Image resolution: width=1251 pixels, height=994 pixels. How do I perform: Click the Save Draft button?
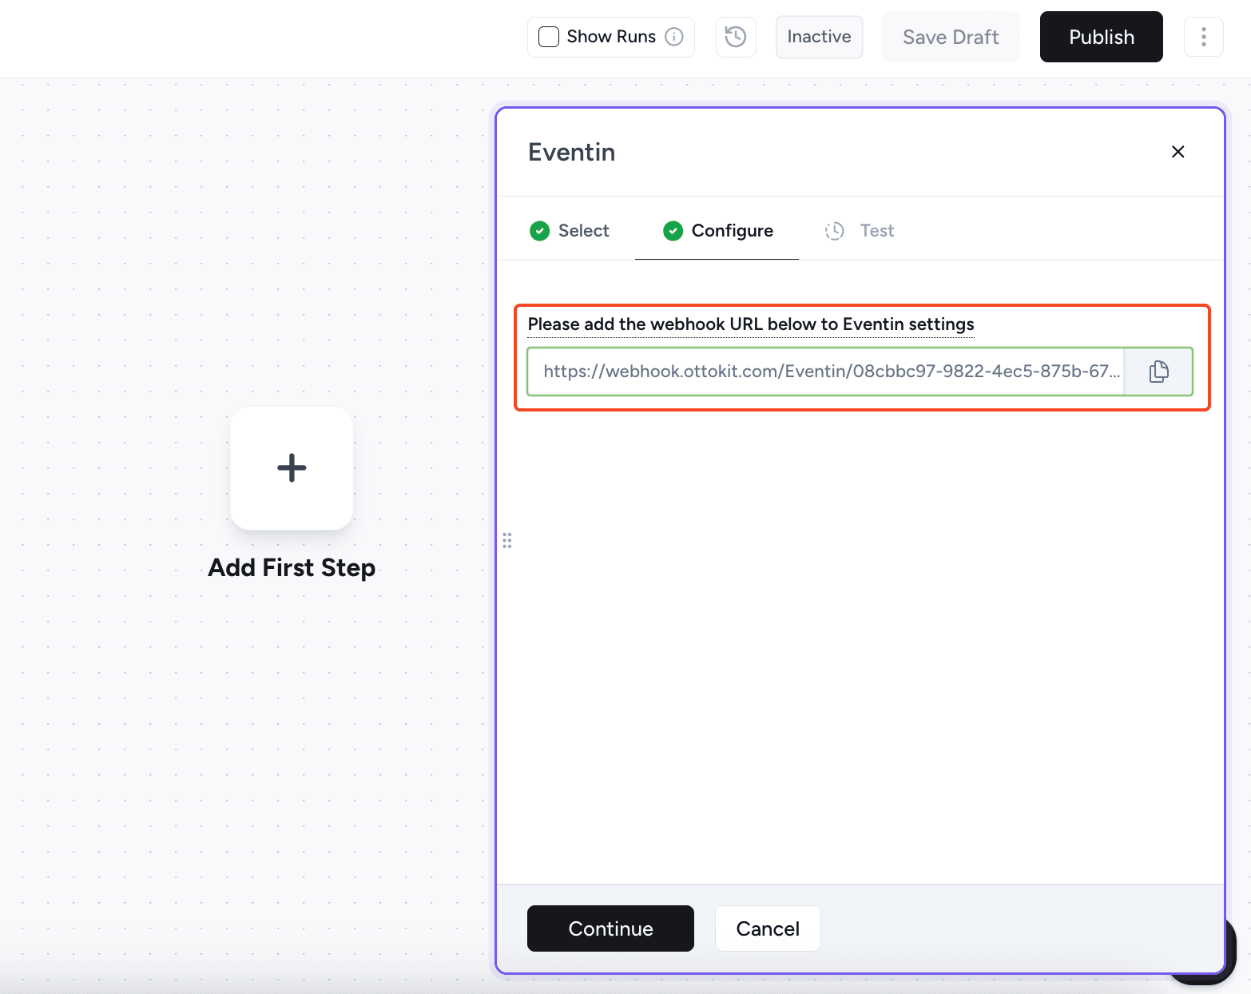coord(951,37)
